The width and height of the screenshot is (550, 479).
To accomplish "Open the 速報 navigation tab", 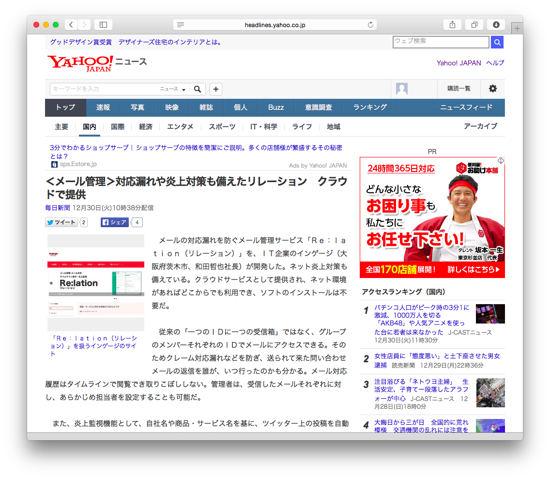I will (x=103, y=108).
